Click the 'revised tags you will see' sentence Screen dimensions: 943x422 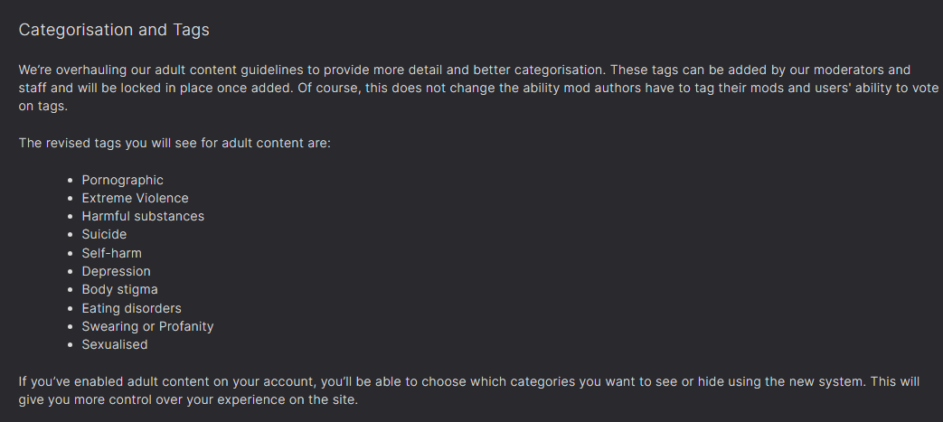(175, 144)
